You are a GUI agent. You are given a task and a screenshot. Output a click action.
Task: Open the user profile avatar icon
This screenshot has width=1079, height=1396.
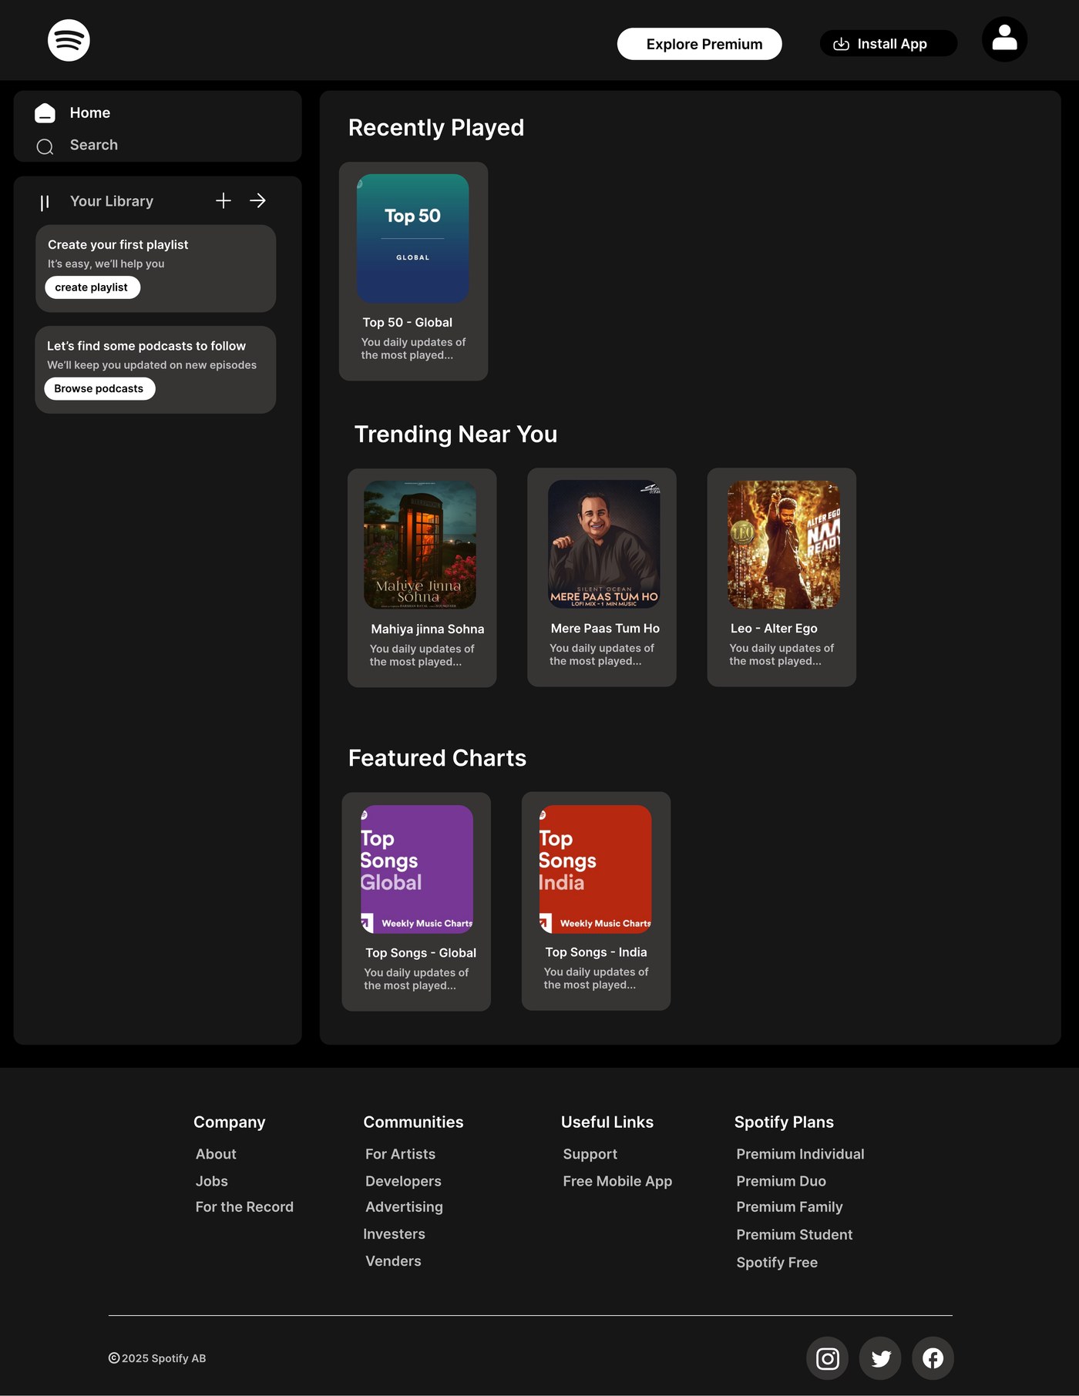(1004, 39)
